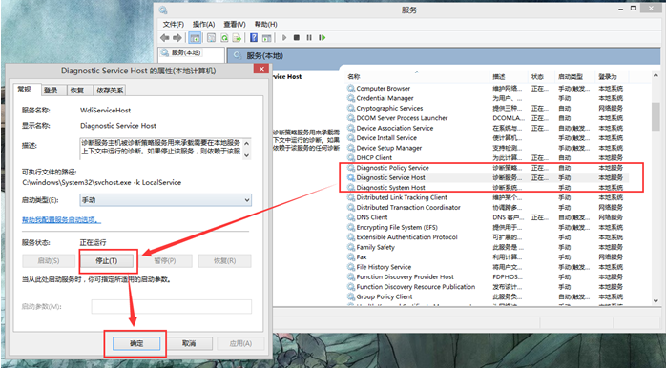Image resolution: width=666 pixels, height=368 pixels.
Task: Click 帮助我配置服务启动选项 link
Action: point(62,220)
